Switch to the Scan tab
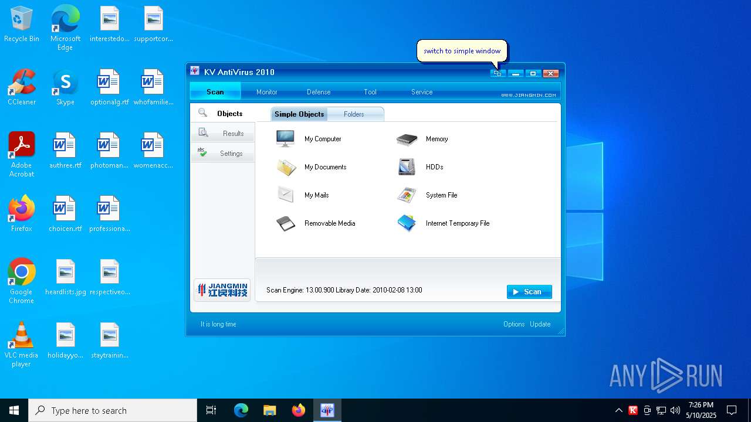 coord(215,91)
